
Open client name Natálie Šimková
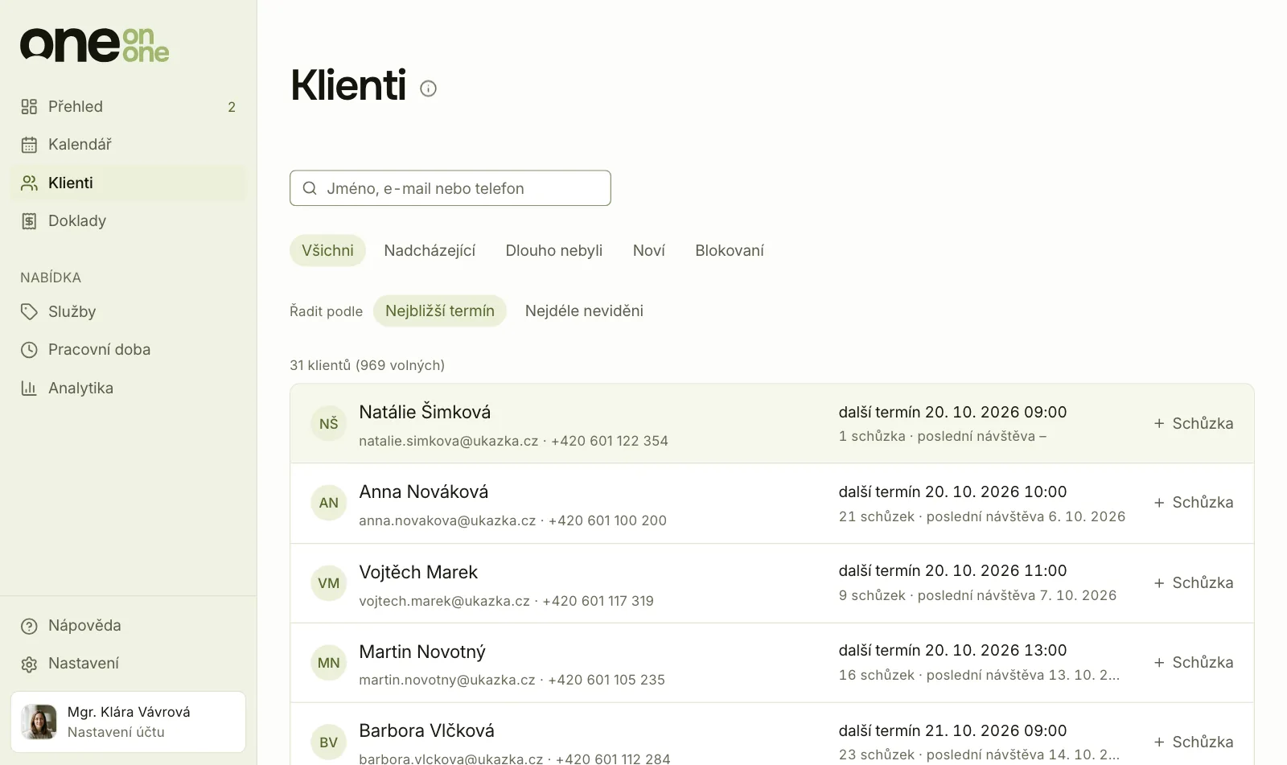click(425, 413)
